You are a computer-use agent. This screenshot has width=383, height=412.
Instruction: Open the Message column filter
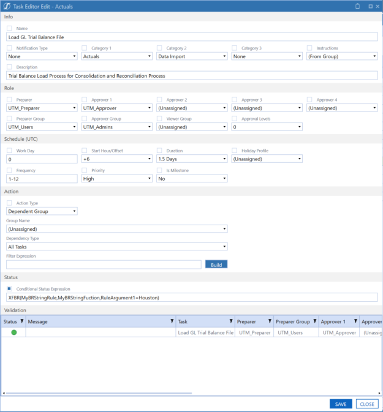pyautogui.click(x=172, y=321)
